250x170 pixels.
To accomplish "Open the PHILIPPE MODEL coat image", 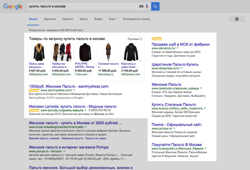I will pos(85,52).
